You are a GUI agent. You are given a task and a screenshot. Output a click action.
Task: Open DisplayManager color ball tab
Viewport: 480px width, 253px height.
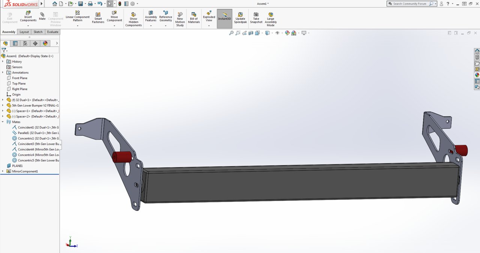tap(45, 43)
